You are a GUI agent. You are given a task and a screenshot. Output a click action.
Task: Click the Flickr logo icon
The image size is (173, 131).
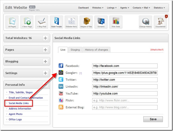coord(61,100)
